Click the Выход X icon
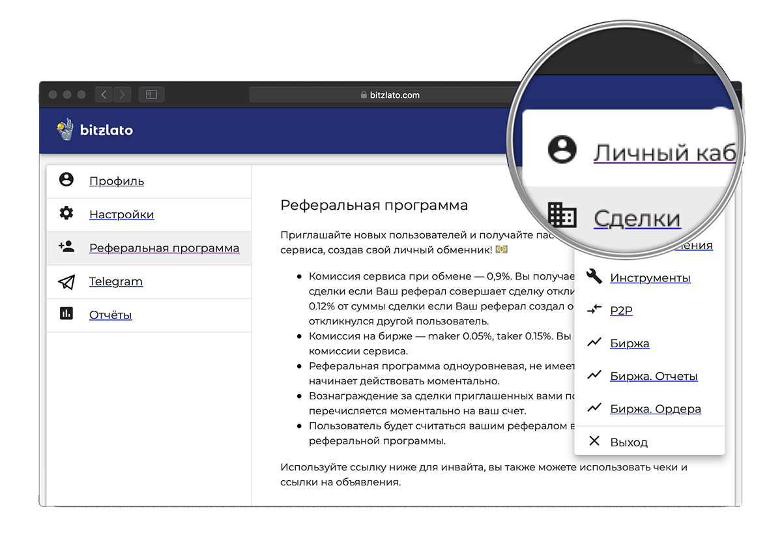Viewport: 782px width, 544px height. 594,441
